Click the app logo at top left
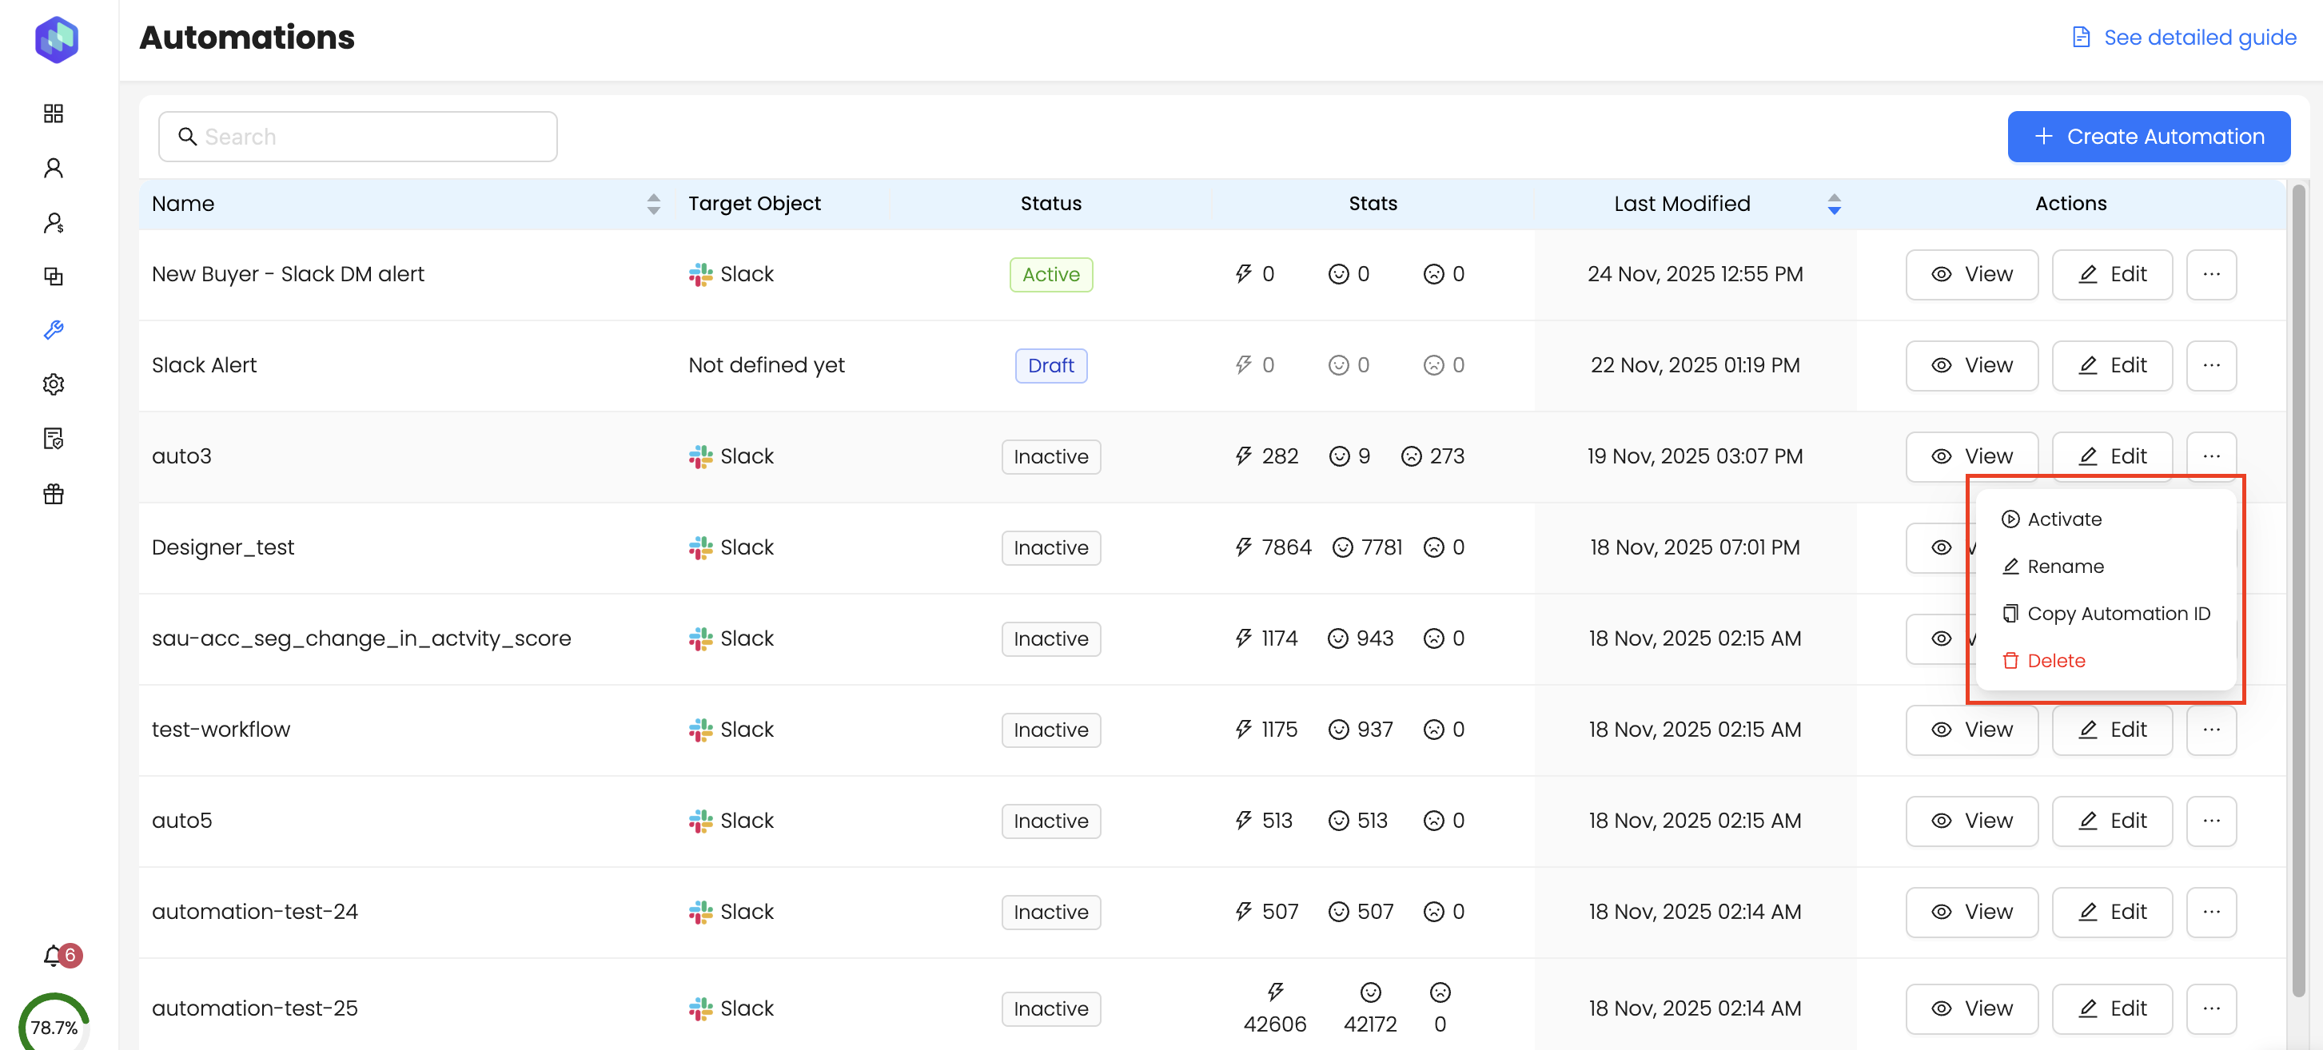Image resolution: width=2323 pixels, height=1050 pixels. tap(56, 38)
